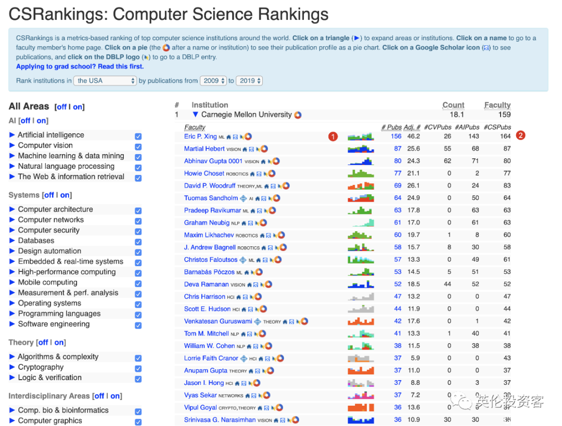Collapse Carnegie Mellon University faculty list
The image size is (562, 426).
(x=195, y=115)
